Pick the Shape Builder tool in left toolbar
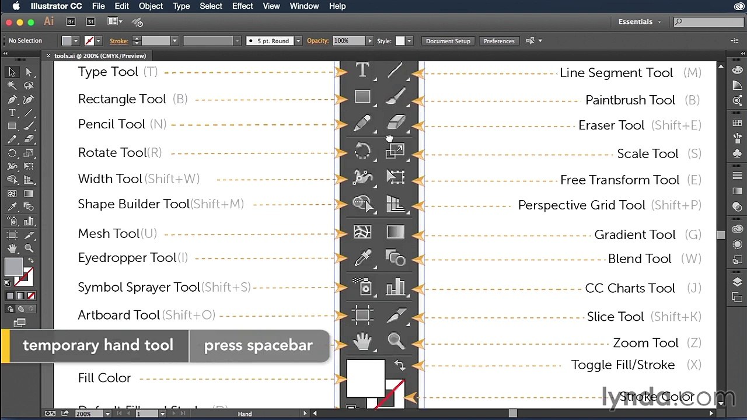Viewport: 747px width, 420px height. [x=12, y=180]
